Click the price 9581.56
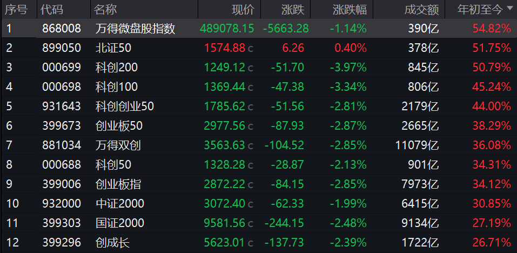Image resolution: width=517 pixels, height=253 pixels. [x=225, y=223]
